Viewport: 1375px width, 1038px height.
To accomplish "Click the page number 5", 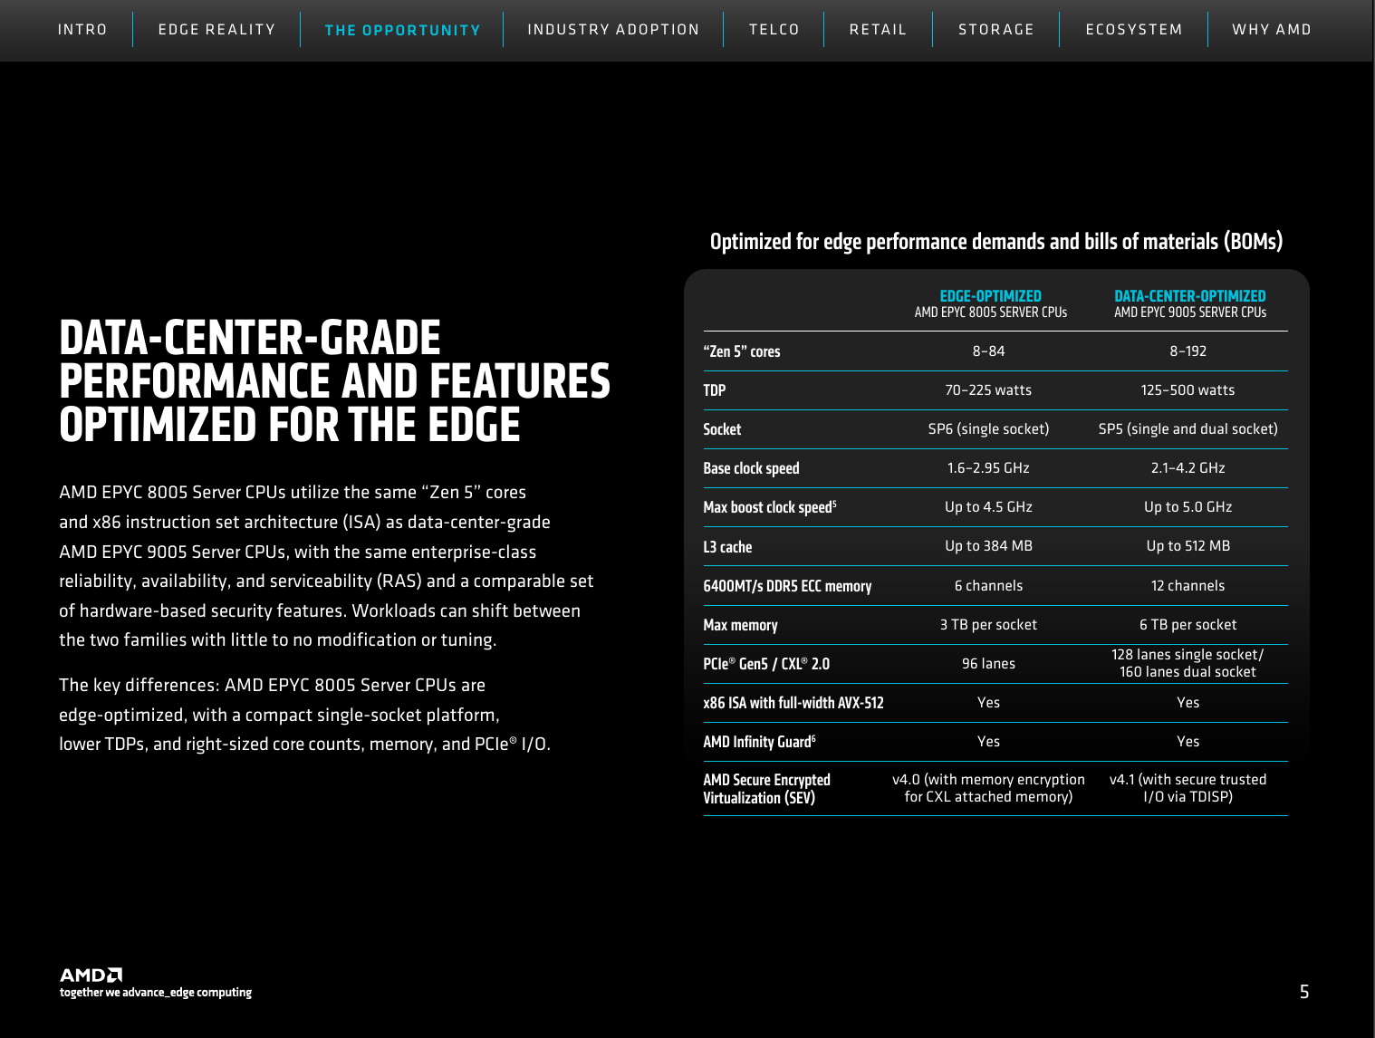I will [x=1304, y=992].
